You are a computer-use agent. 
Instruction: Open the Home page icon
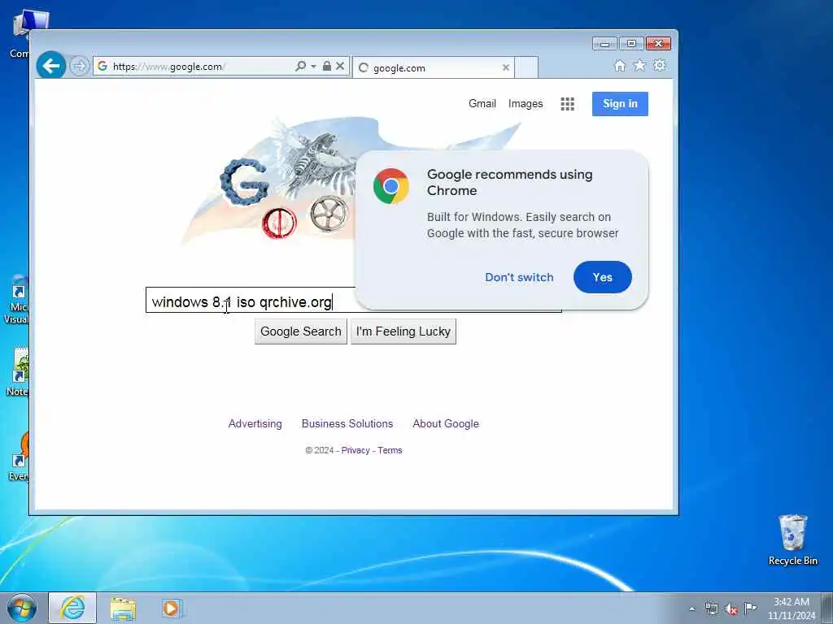click(619, 65)
